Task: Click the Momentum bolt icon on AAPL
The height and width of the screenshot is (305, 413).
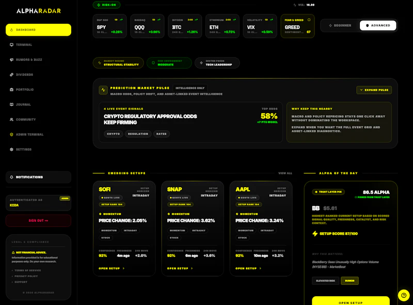Action: [237, 214]
